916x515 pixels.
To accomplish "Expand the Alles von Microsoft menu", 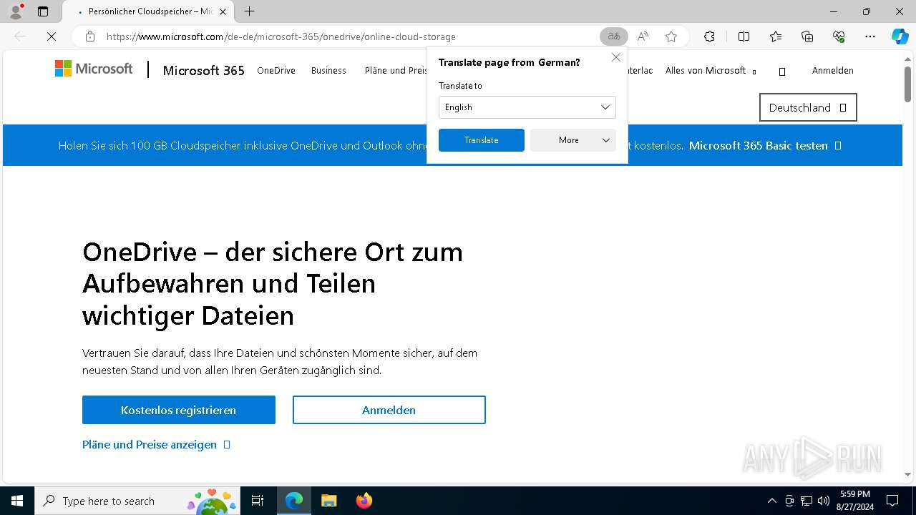I will coord(711,70).
